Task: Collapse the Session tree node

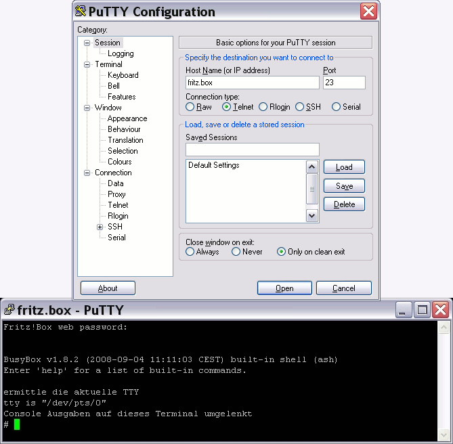Action: point(87,43)
